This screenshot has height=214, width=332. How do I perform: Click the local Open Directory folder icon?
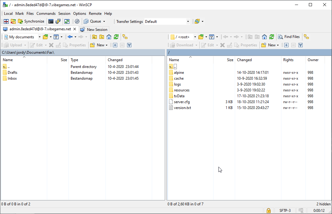[45, 37]
